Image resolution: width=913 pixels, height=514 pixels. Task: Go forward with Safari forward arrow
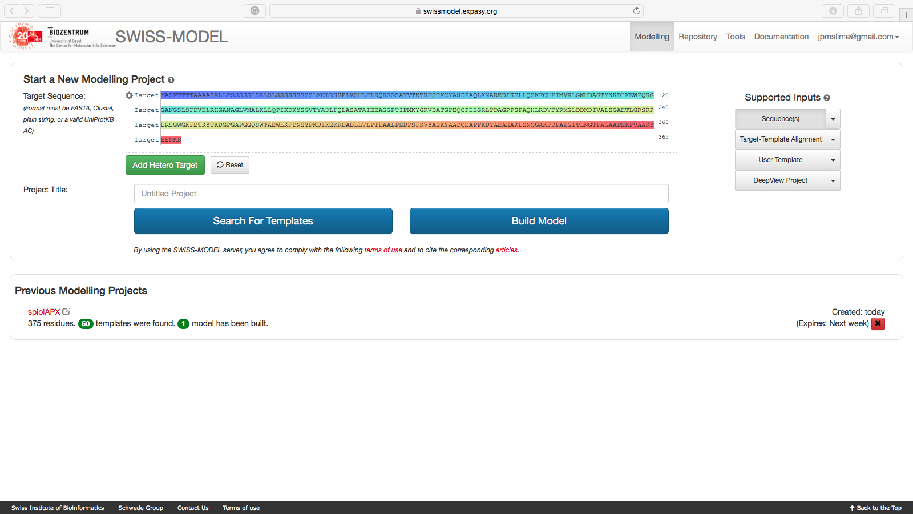click(x=26, y=11)
